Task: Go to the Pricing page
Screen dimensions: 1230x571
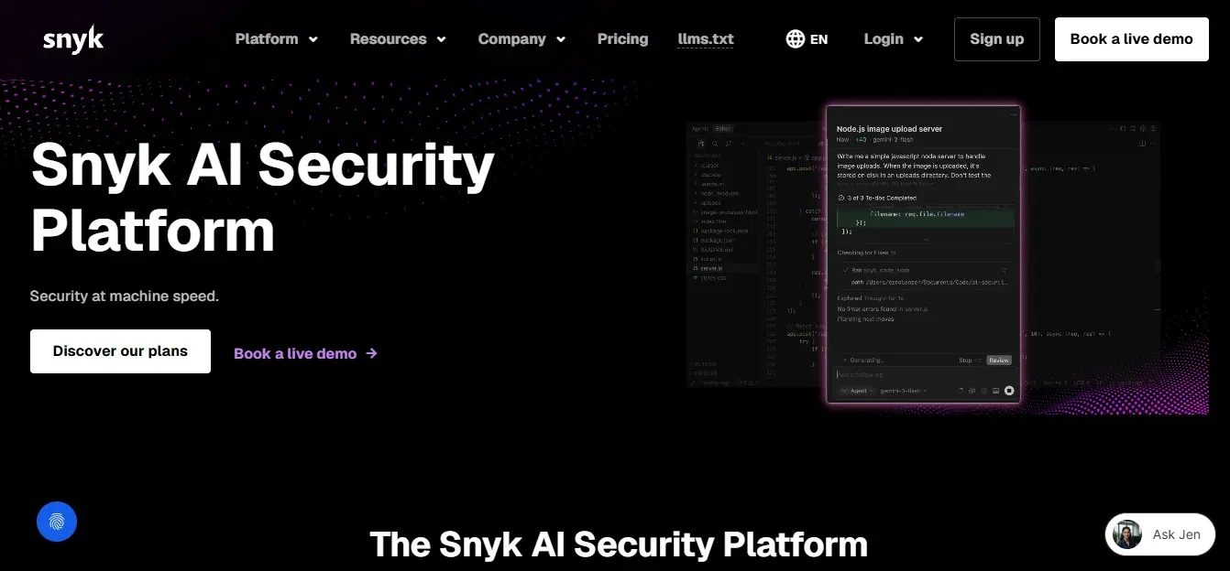Action: [622, 39]
